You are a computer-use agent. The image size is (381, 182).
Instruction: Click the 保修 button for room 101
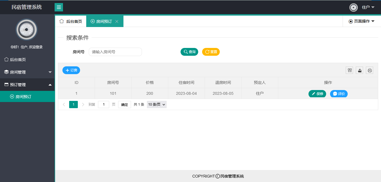tap(317, 94)
